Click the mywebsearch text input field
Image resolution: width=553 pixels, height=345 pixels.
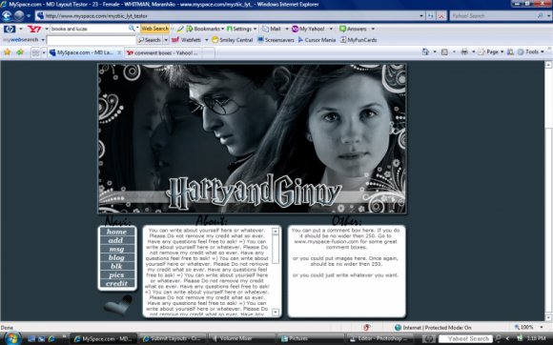click(91, 40)
